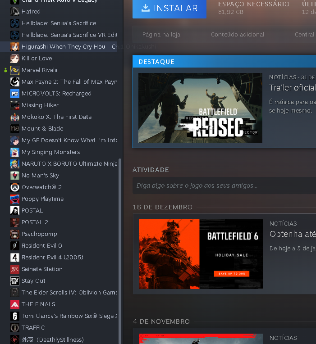The height and width of the screenshot is (344, 316).
Task: Click the Resident Evil 4 (2005) icon
Action: (14, 257)
